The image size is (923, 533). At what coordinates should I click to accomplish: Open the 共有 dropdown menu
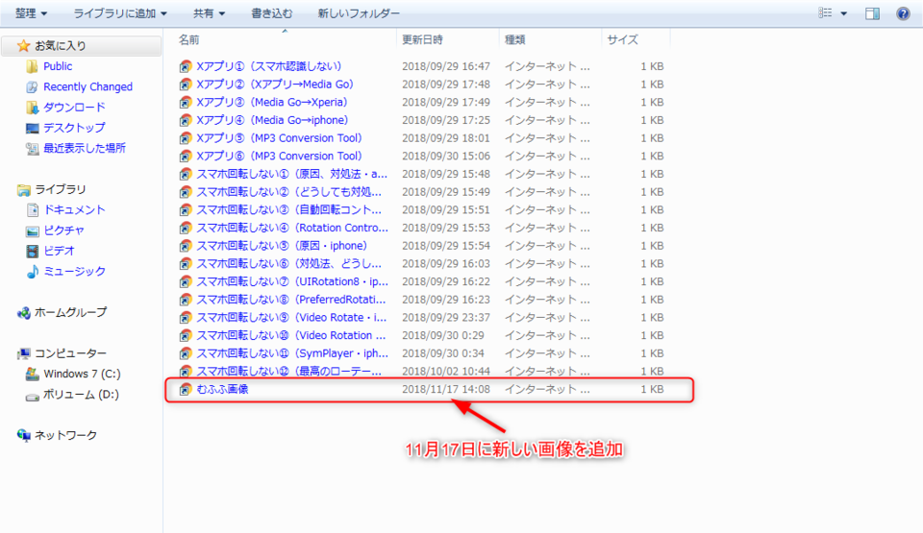(x=210, y=12)
